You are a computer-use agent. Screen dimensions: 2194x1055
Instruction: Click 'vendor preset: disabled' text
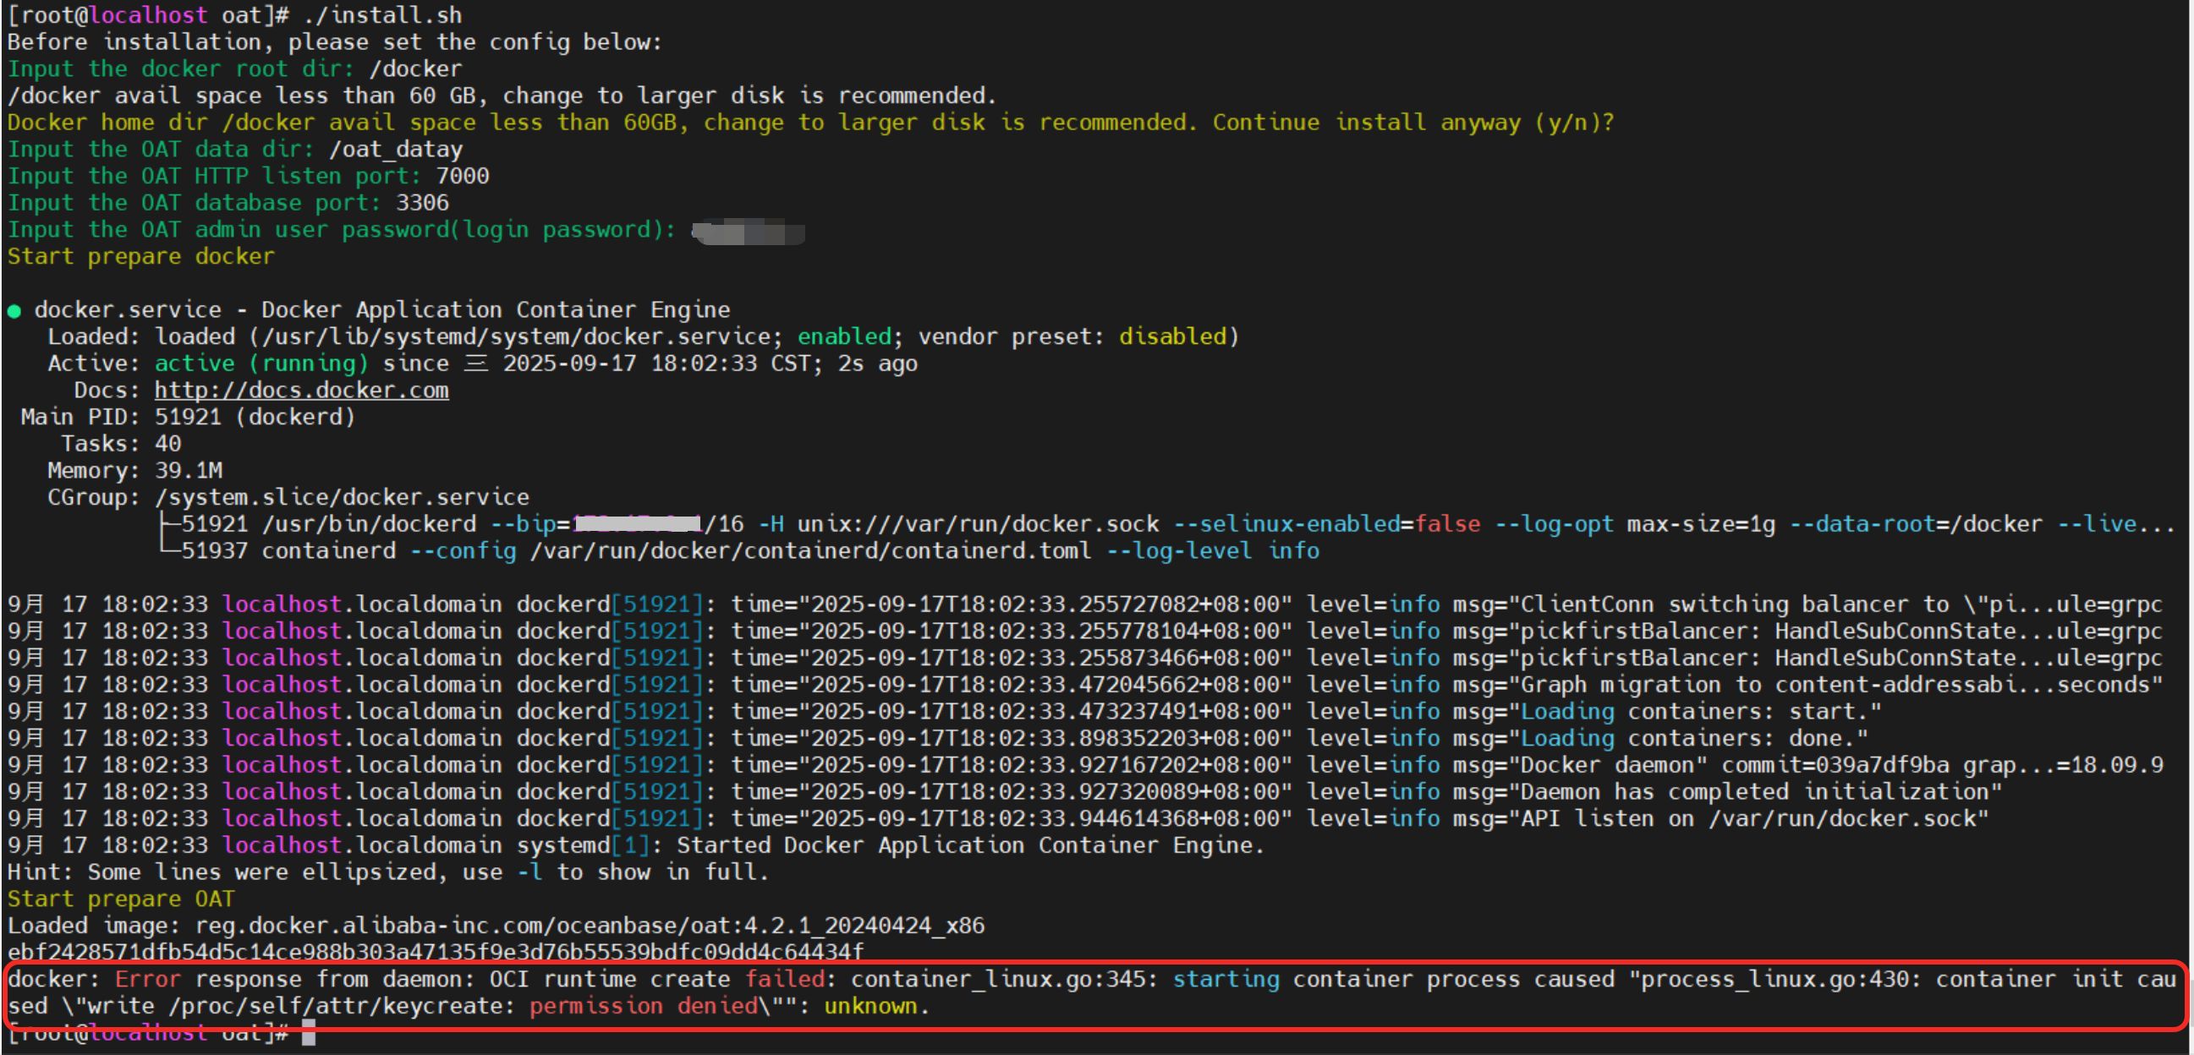[1072, 337]
